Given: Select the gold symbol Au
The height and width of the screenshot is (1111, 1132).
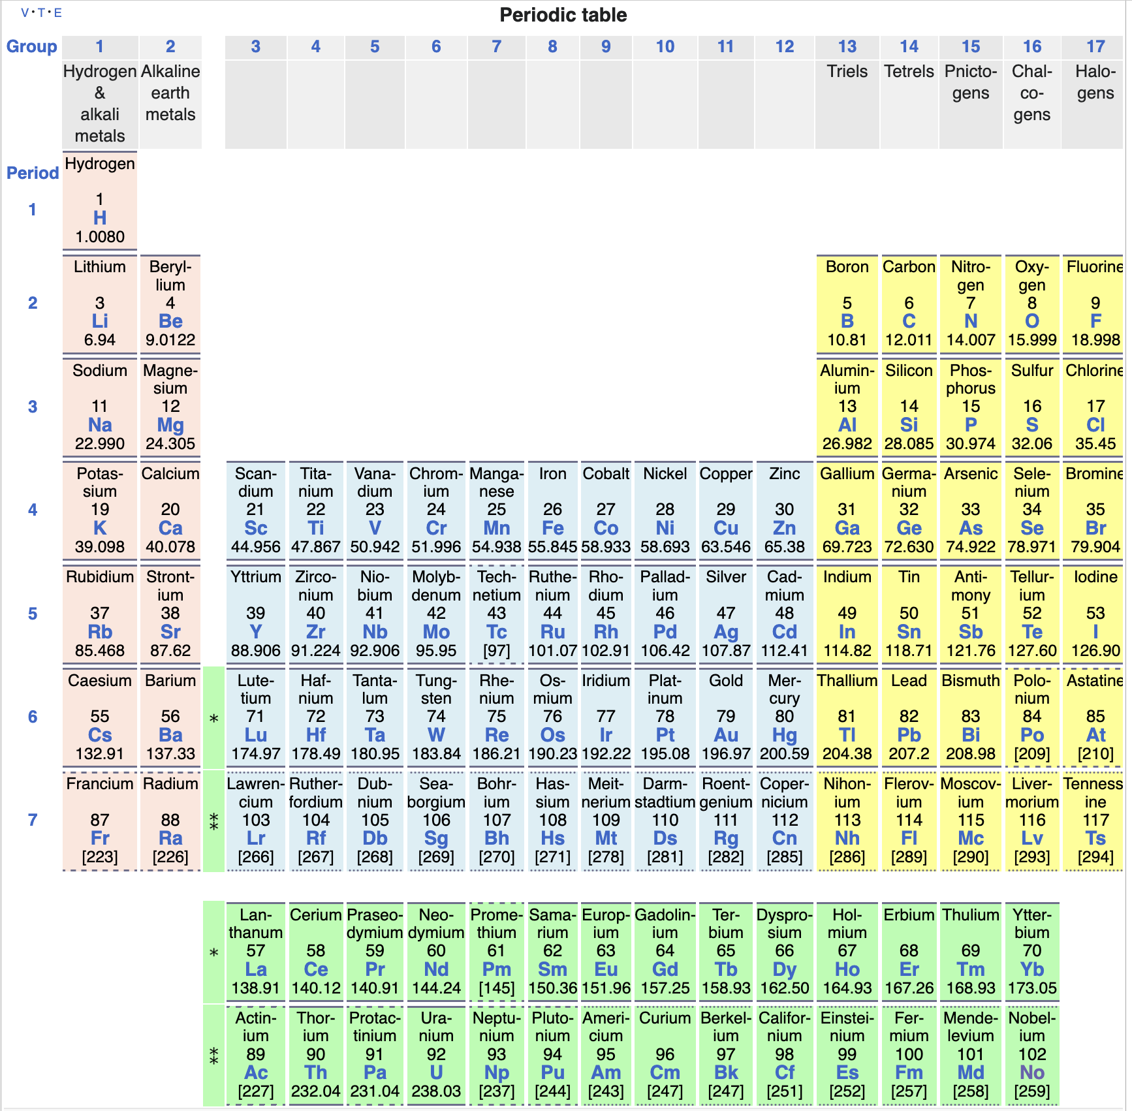Looking at the screenshot, I should [725, 735].
